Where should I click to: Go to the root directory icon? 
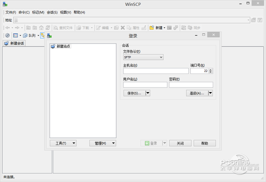35,28
